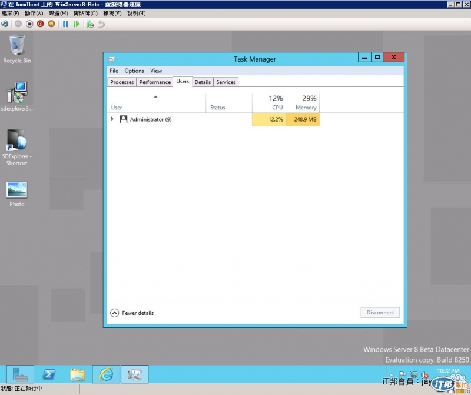This screenshot has width=471, height=395.
Task: Click the green Reset/Resume play icon
Action: tap(77, 24)
